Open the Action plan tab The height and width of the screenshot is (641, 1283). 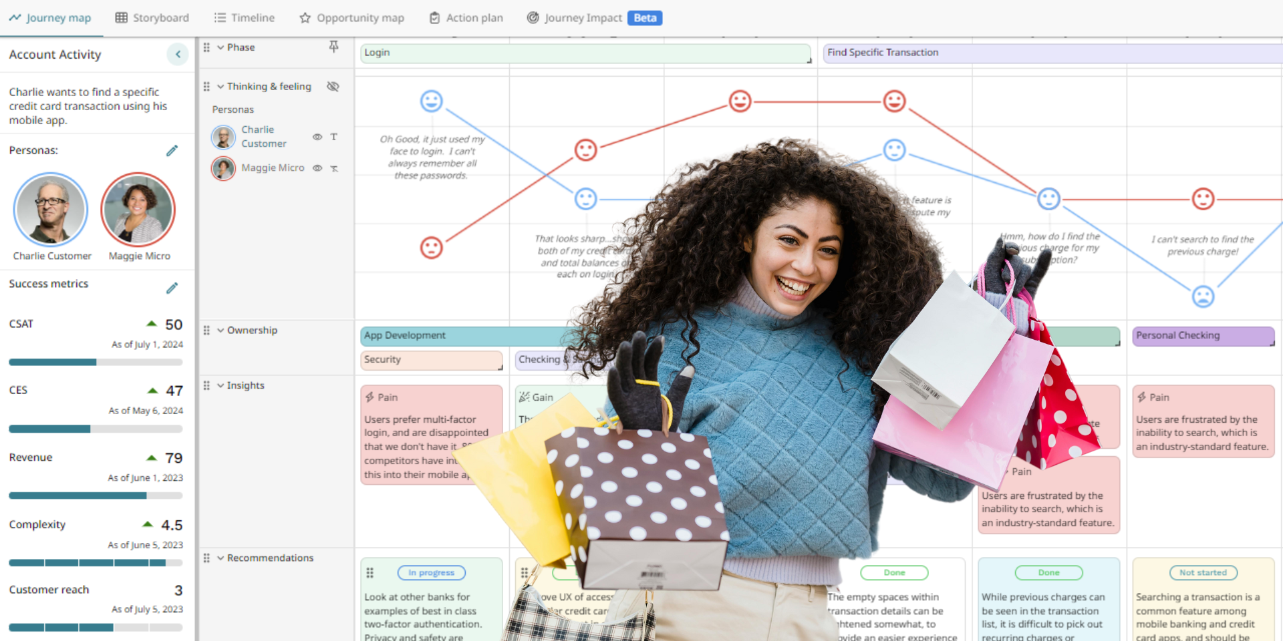tap(466, 18)
